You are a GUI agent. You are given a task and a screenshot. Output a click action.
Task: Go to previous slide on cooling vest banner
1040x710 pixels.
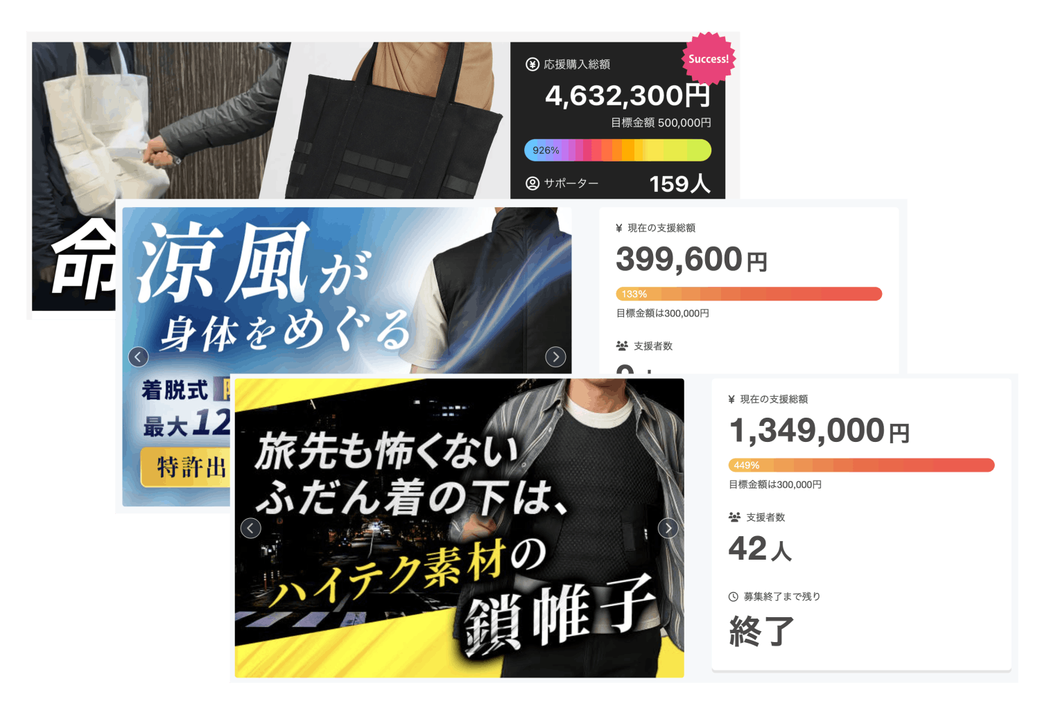point(139,357)
